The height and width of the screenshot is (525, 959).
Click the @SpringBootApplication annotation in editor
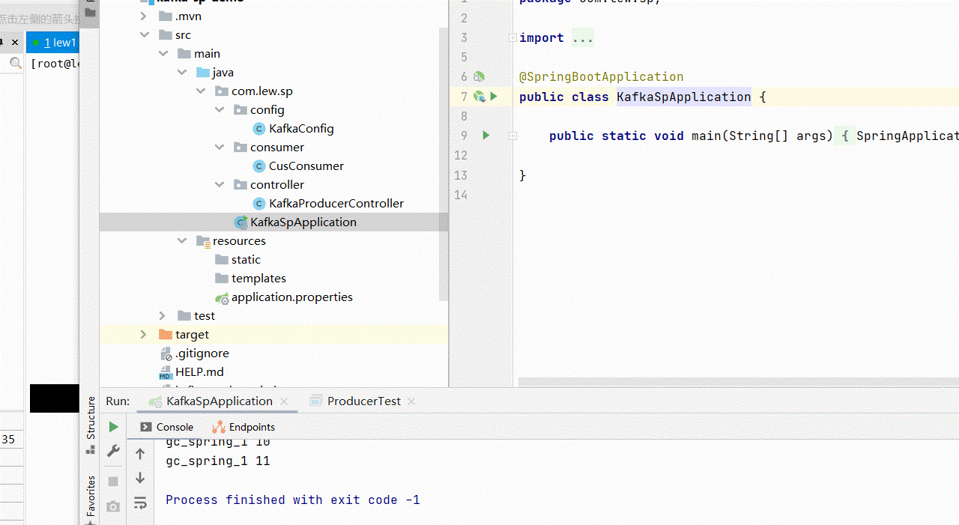(602, 77)
